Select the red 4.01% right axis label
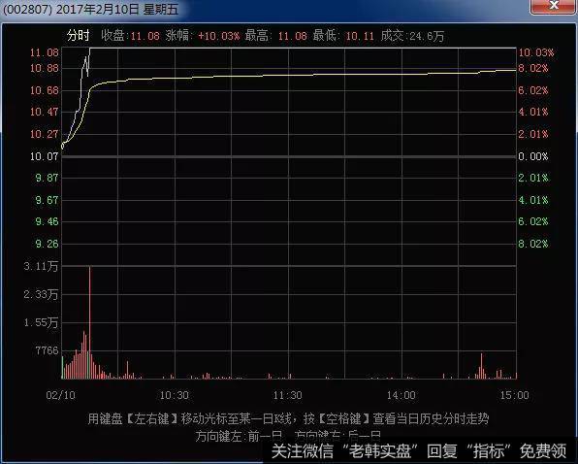Image resolution: width=578 pixels, height=464 pixels. coord(533,112)
